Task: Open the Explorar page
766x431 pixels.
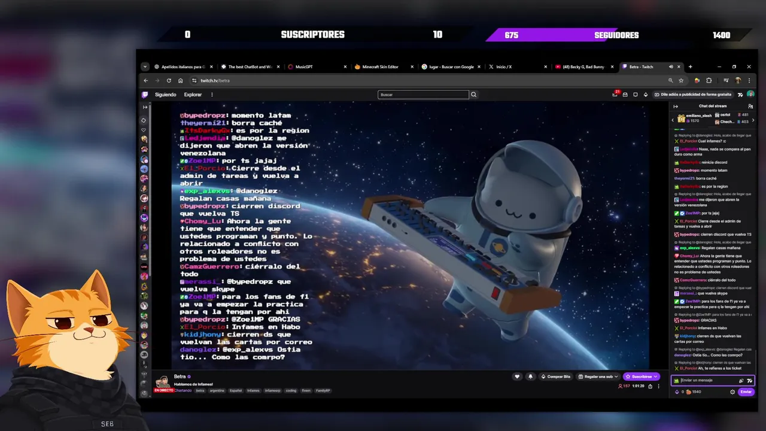Action: (193, 95)
